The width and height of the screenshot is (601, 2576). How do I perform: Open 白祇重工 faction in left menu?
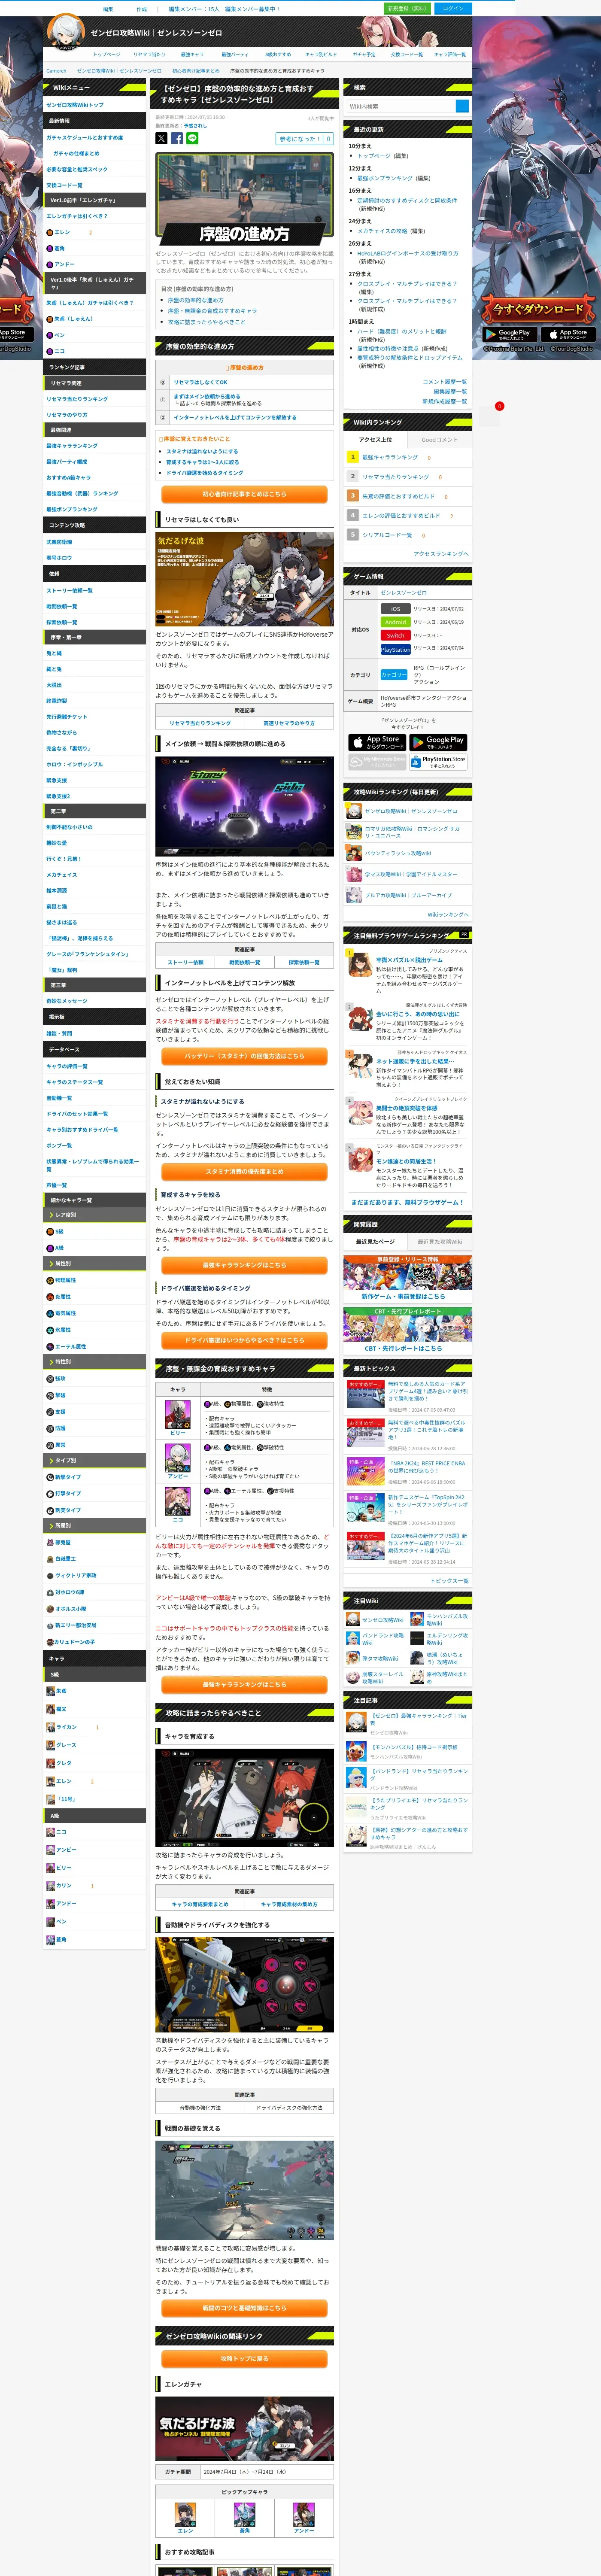(60, 1558)
